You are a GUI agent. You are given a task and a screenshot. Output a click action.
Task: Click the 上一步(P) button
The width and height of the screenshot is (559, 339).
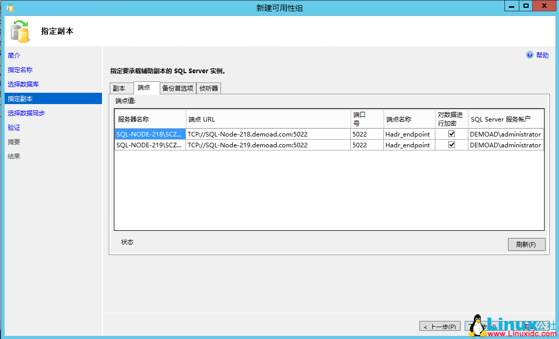pyautogui.click(x=439, y=326)
